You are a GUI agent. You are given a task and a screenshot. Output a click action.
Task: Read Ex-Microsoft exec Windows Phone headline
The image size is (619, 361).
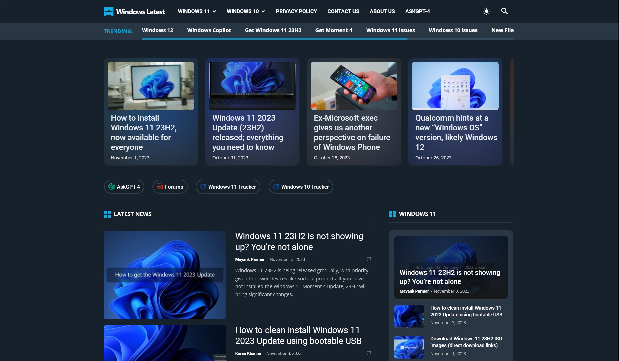[x=352, y=132]
